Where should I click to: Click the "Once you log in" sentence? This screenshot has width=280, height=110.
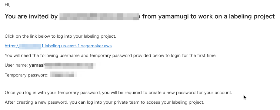pyautogui.click(x=118, y=93)
